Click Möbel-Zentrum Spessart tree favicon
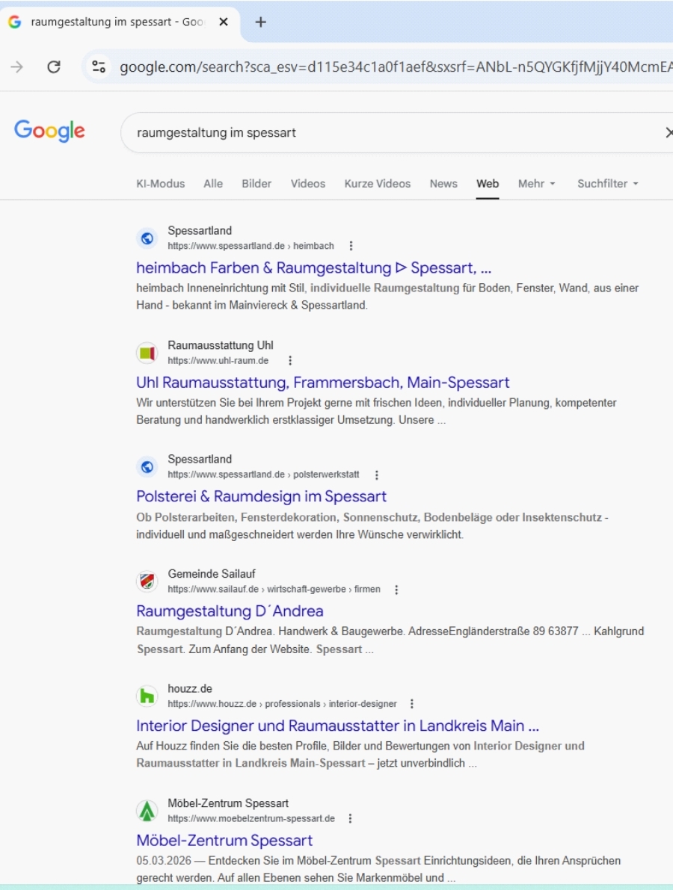 point(147,811)
